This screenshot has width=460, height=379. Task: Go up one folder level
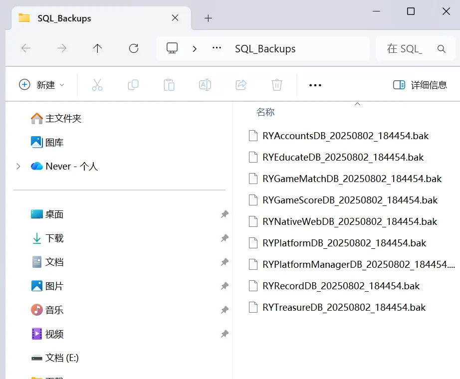97,48
